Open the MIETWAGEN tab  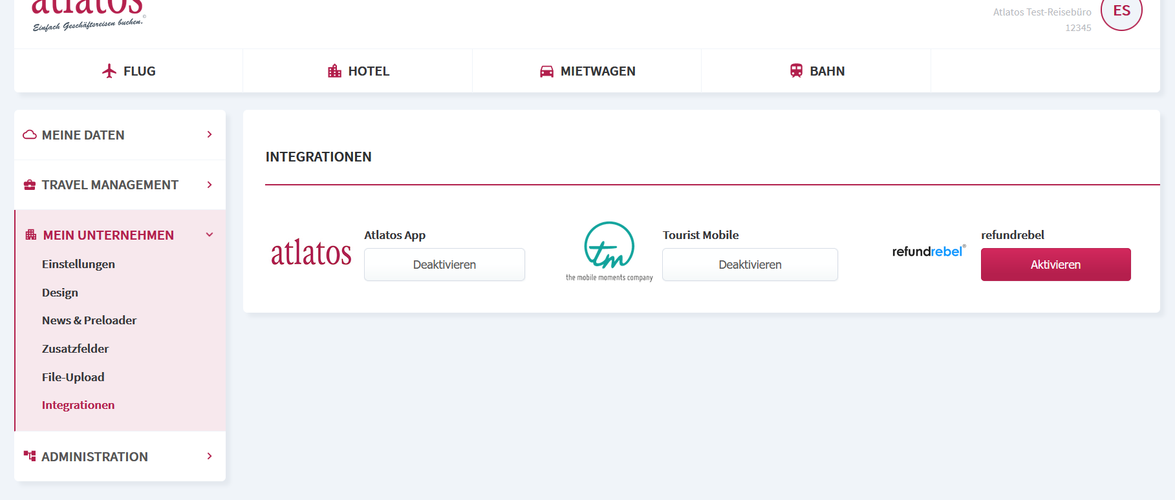[x=587, y=71]
